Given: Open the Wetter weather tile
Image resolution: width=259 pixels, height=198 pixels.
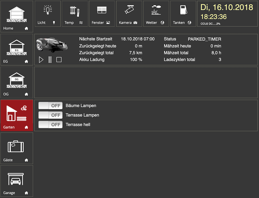Looking at the screenshot, I should [156, 13].
